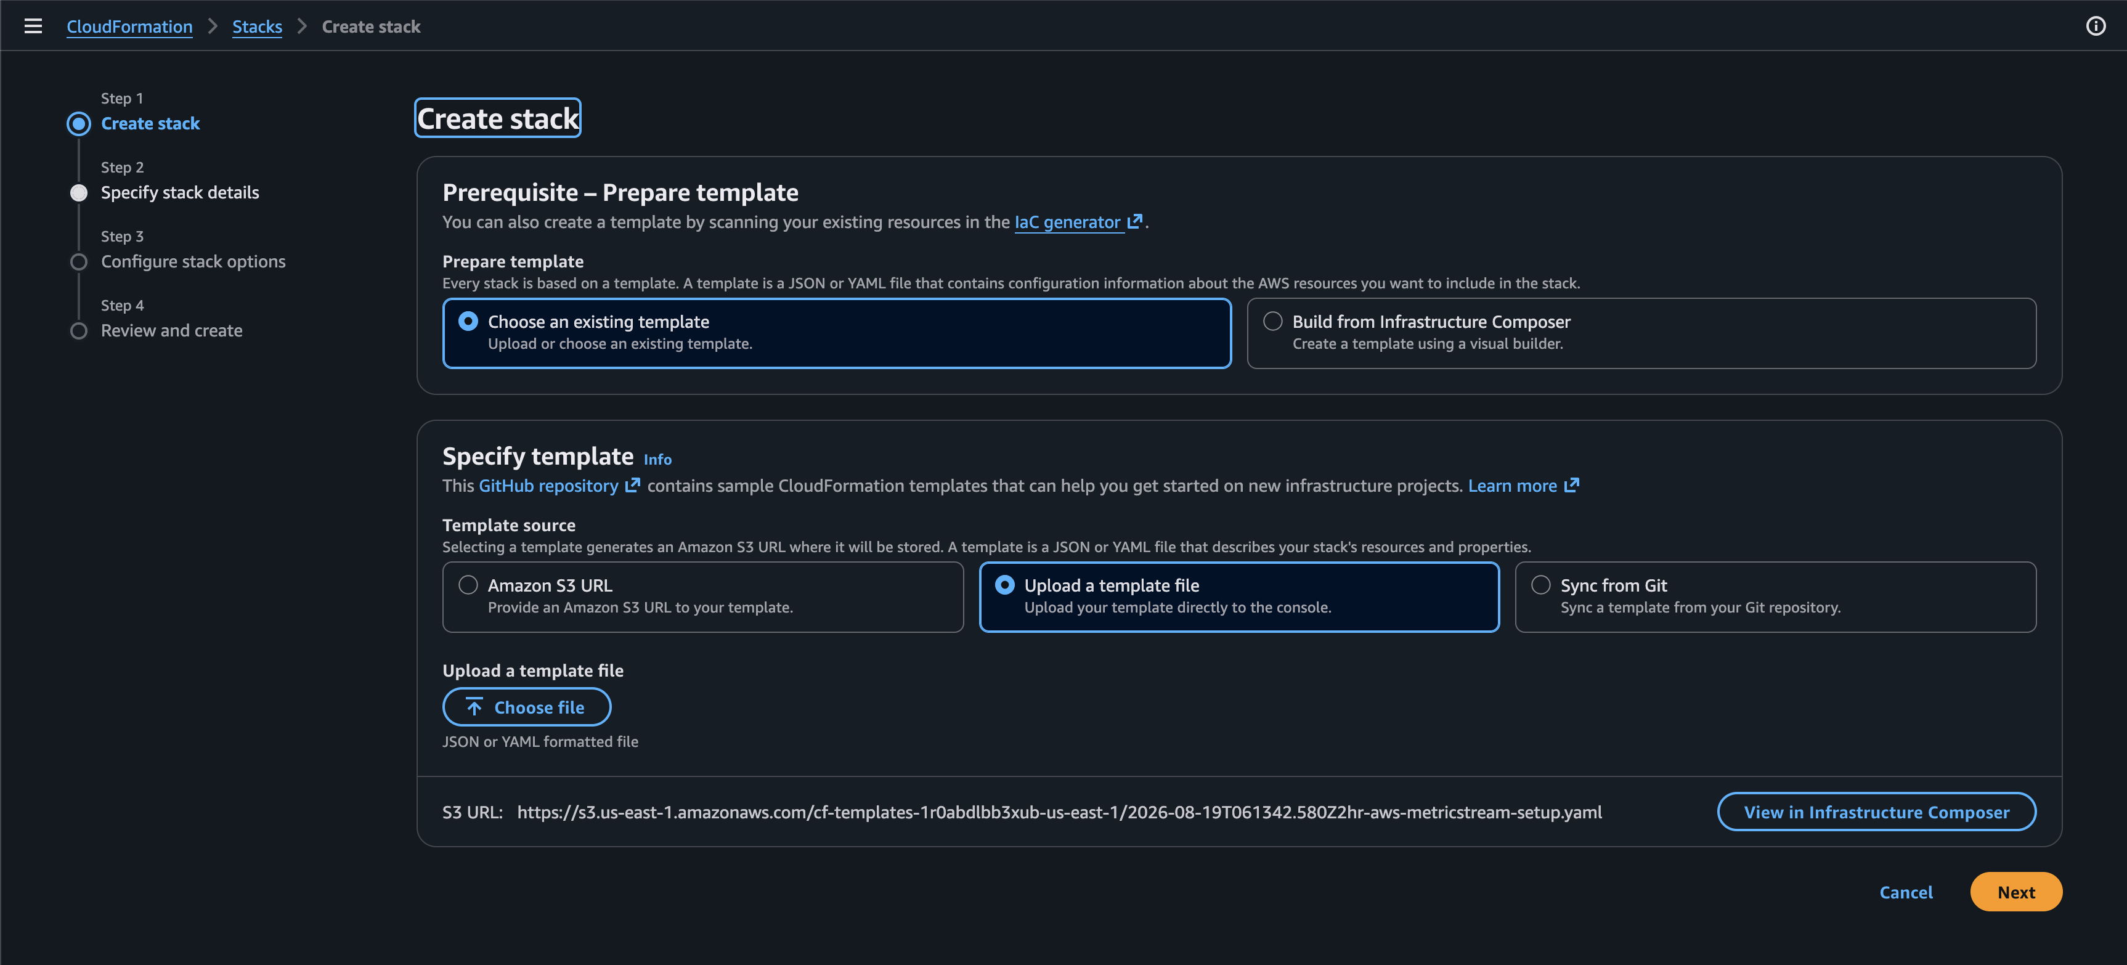2127x965 pixels.
Task: Open Specify template Info link
Action: point(657,459)
